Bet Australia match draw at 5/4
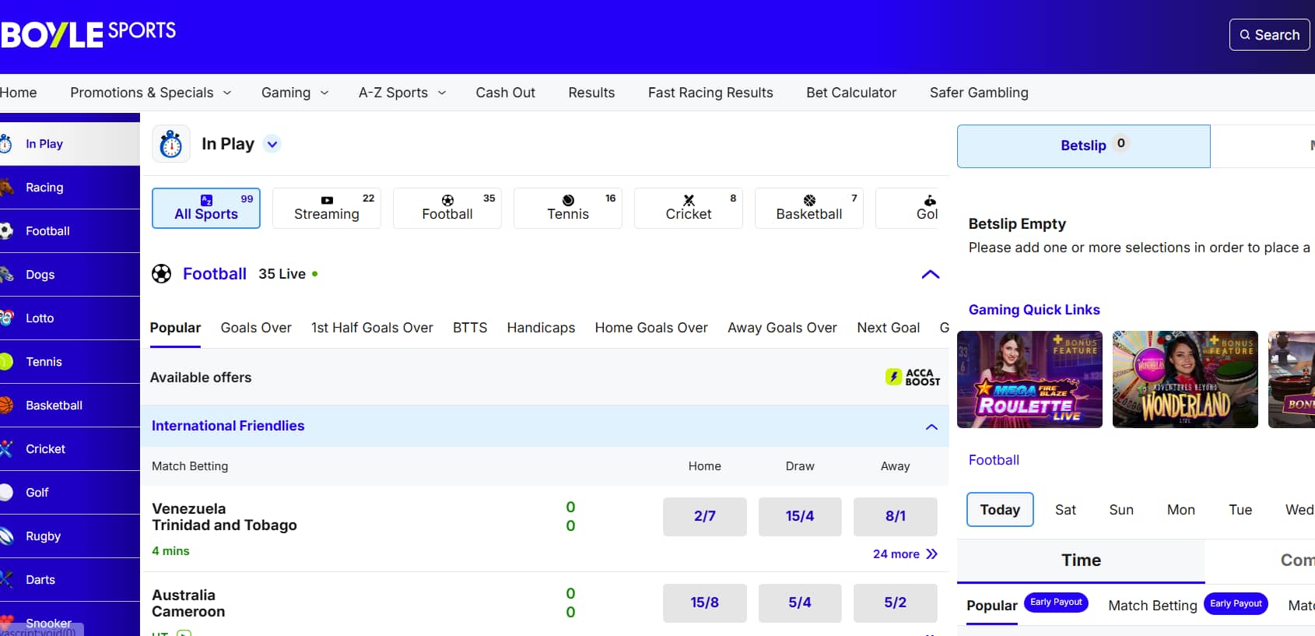 tap(800, 603)
